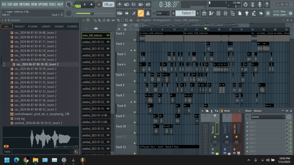Toggle overdub/blend recording icon
The width and height of the screenshot is (294, 165).
[141, 4]
